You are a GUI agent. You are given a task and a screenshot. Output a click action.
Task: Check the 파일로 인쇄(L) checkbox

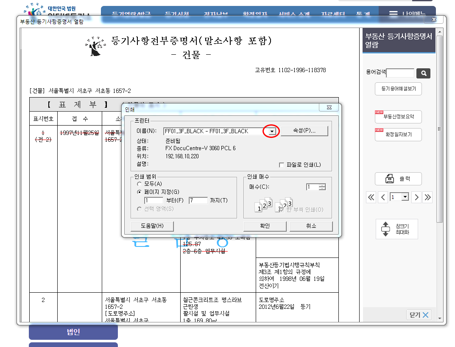pos(281,165)
